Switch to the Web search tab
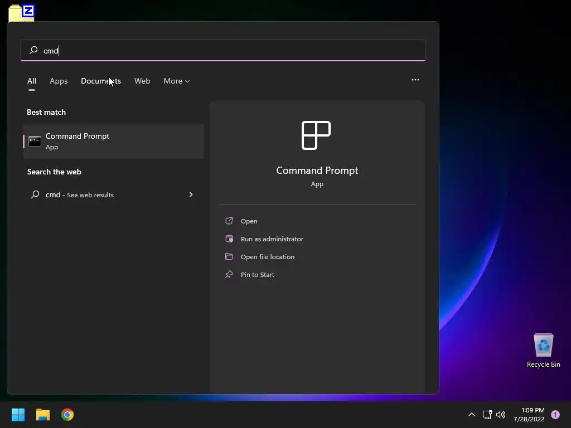 click(142, 81)
